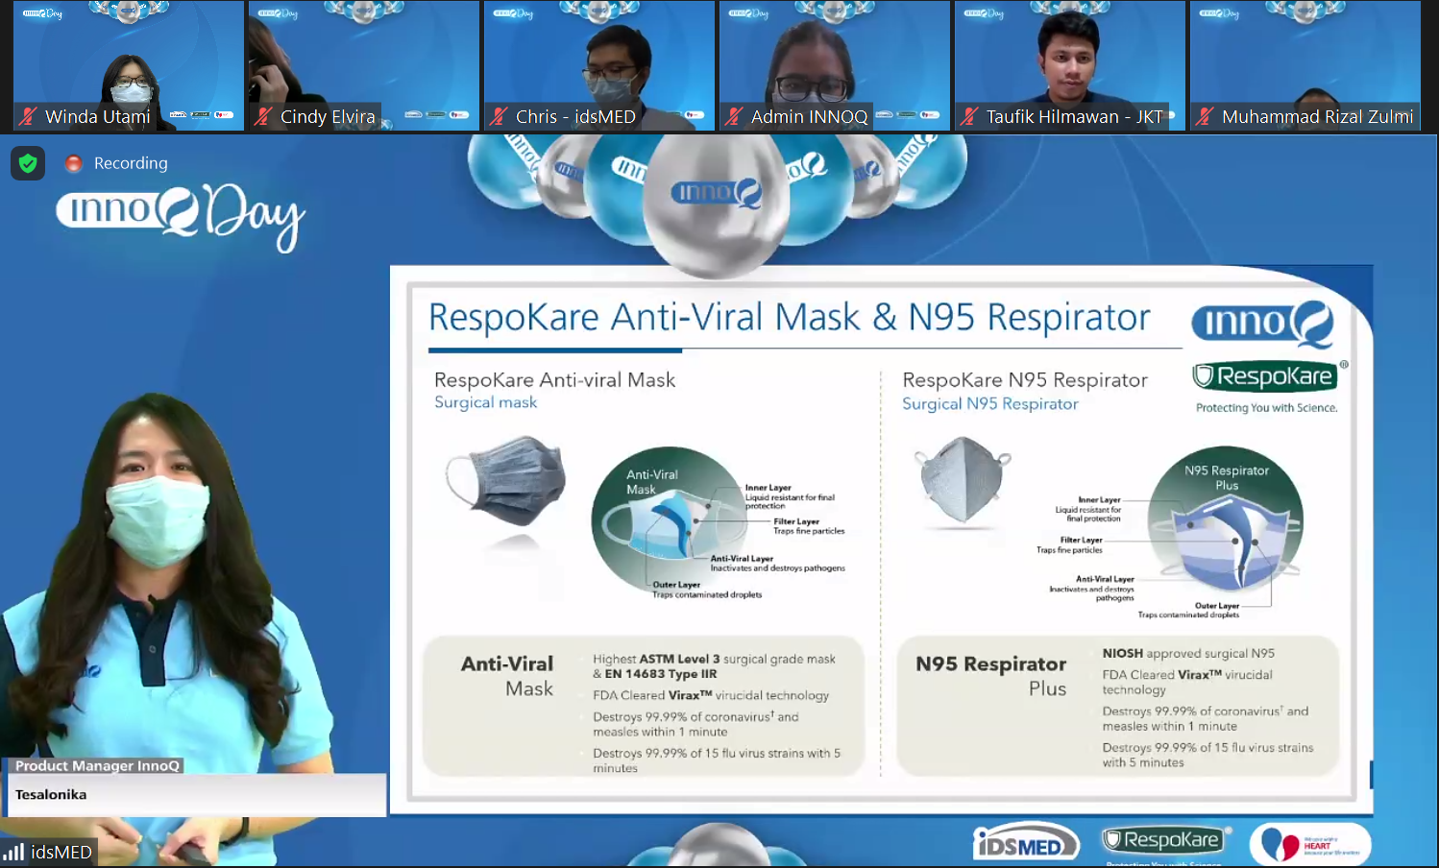Click Taufik Hilmawan's muted microphone icon

coord(969,117)
